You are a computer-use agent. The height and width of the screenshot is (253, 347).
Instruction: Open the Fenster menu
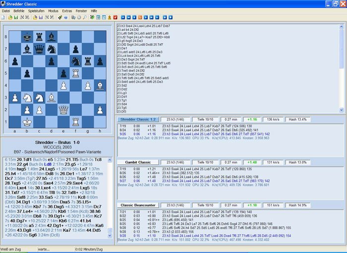(x=81, y=11)
